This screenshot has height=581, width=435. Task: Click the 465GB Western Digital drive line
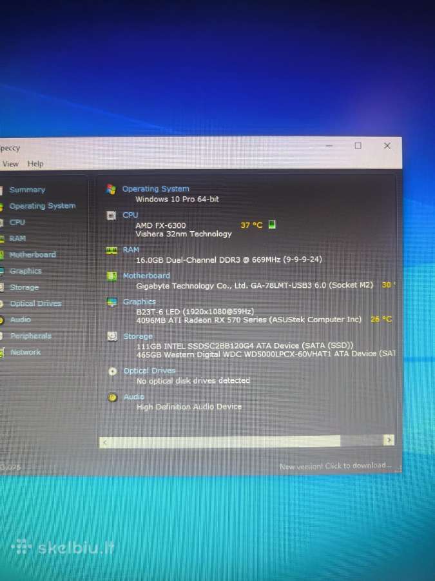pos(266,354)
